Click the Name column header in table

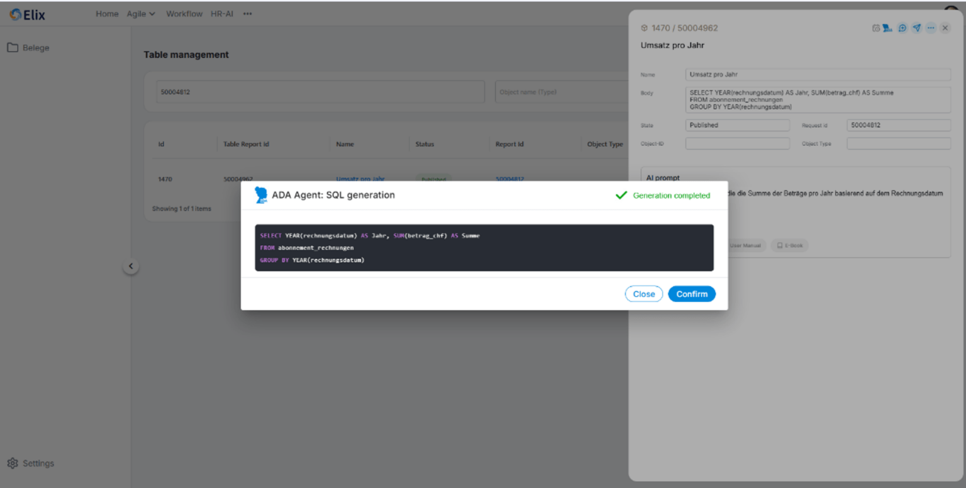point(345,144)
